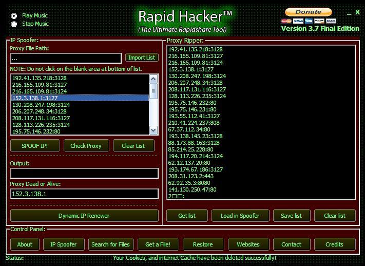The image size is (365, 266).
Task: Select 216.165.109.81:3124 in the IP Spoofer list
Action: (80, 91)
